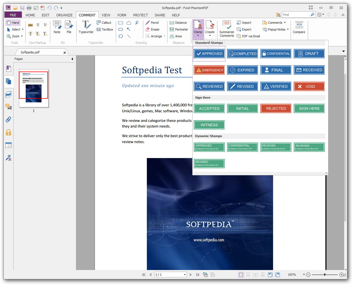Choose the APPROVED standard stamp
This screenshot has height=285, width=353.
click(x=209, y=53)
